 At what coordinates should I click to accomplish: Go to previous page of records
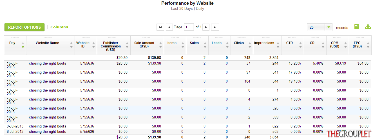click(169, 27)
